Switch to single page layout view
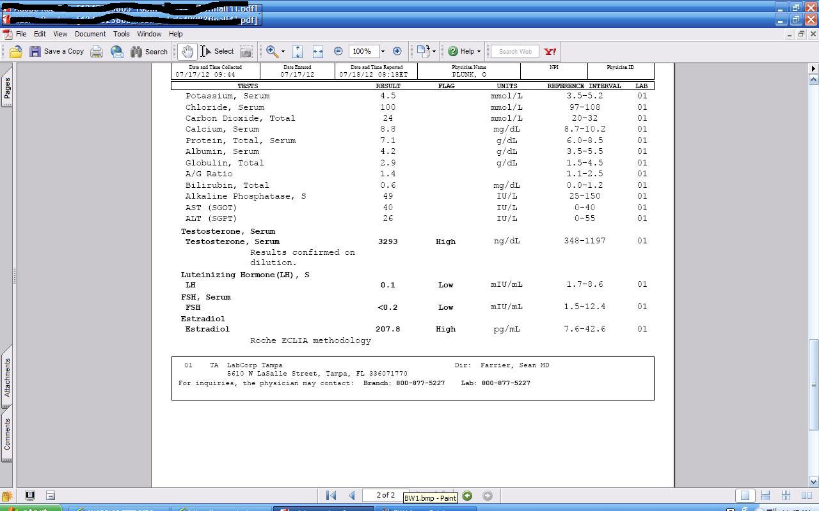The width and height of the screenshot is (819, 511). point(745,496)
